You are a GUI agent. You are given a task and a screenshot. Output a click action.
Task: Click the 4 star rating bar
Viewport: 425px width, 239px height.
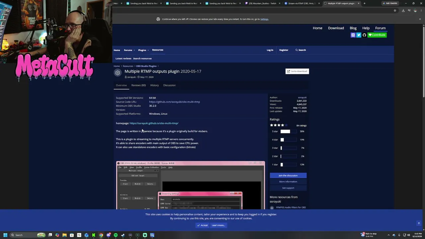pos(289,140)
